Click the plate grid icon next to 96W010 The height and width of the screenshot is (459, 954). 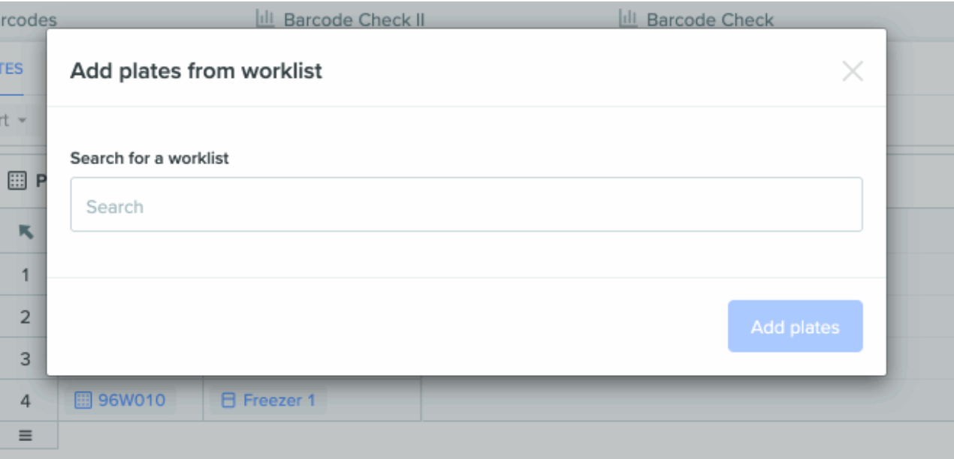coord(83,401)
